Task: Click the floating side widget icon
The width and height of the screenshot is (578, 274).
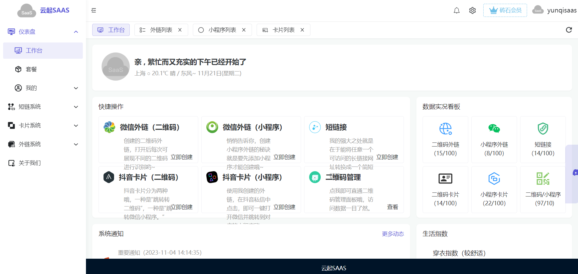Action: pos(575,172)
